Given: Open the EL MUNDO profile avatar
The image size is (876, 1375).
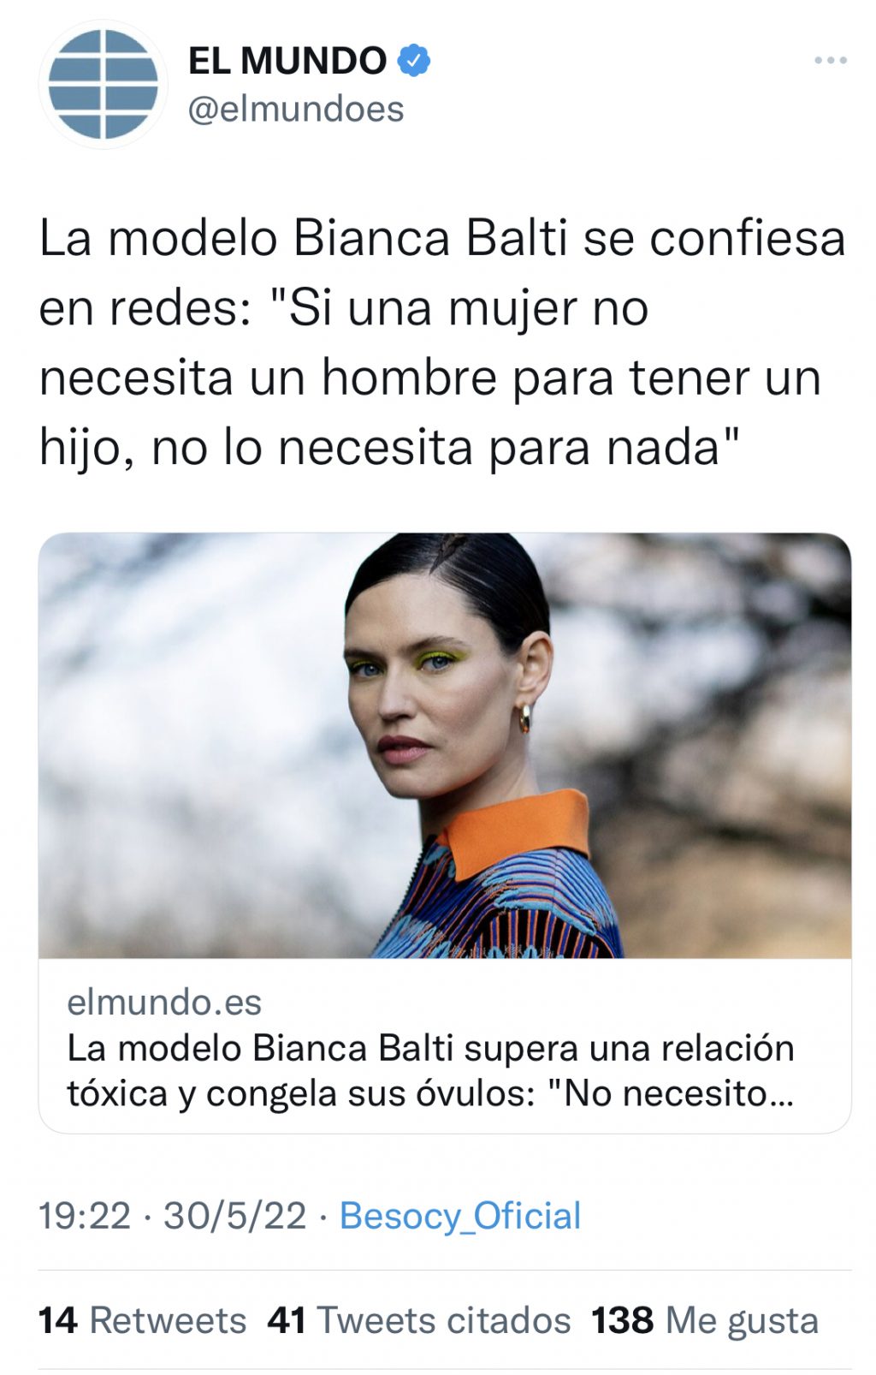Looking at the screenshot, I should click(103, 84).
